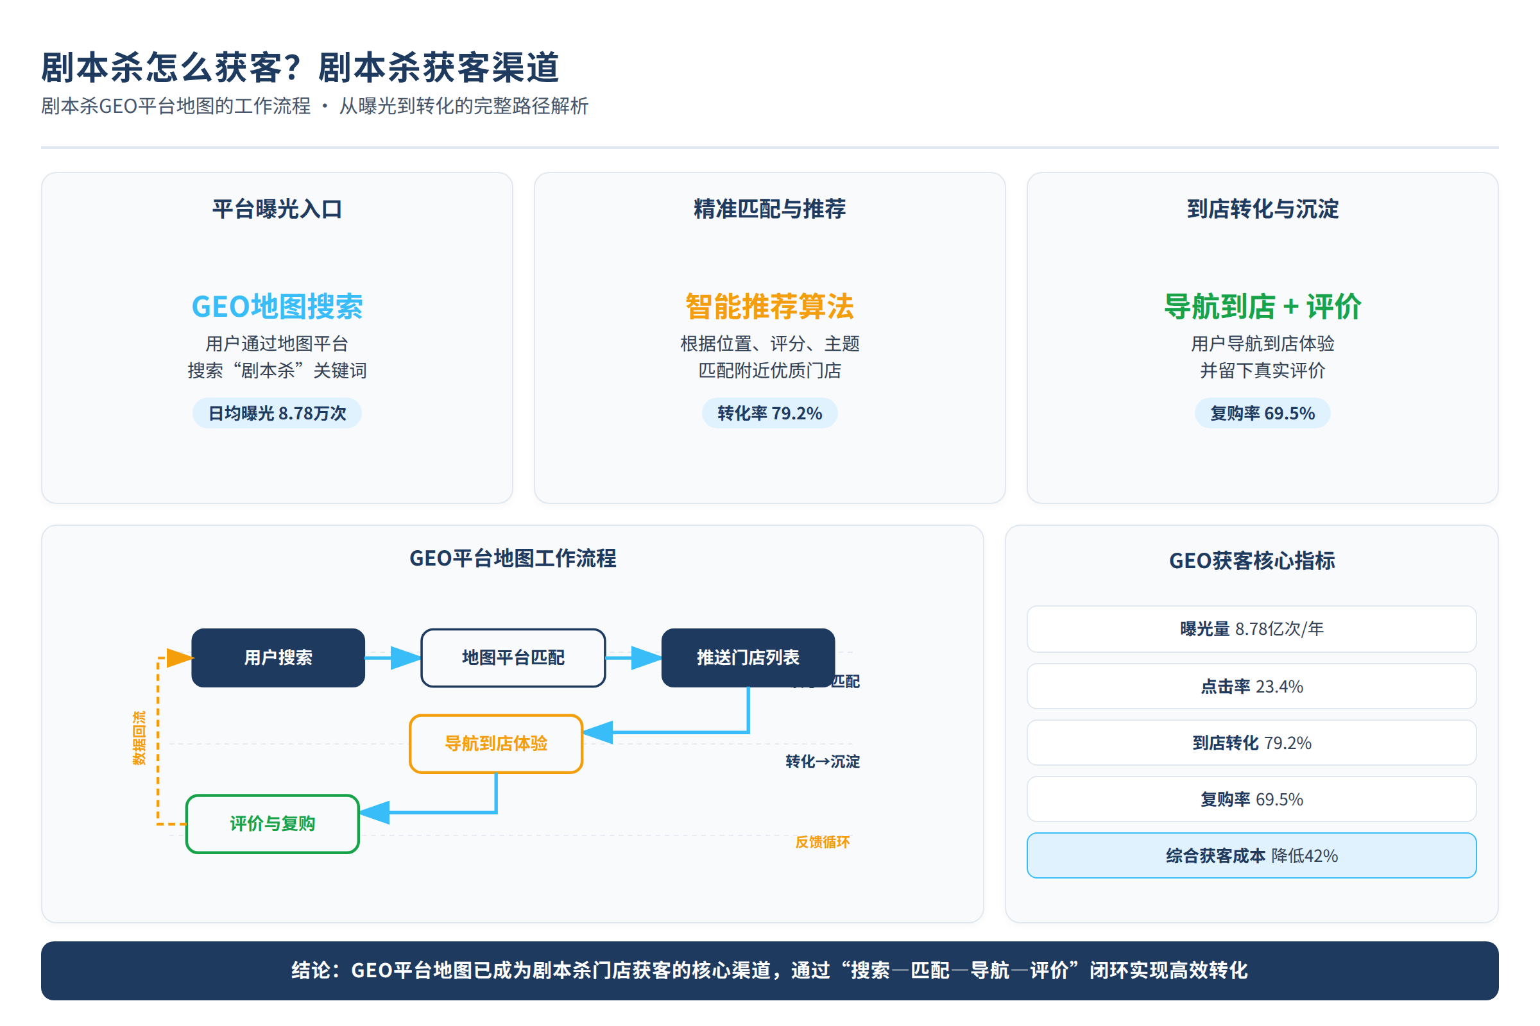This screenshot has width=1540, height=1026.
Task: Select the 复购率 69.5% metric row in 核心指标
Action: [1252, 799]
